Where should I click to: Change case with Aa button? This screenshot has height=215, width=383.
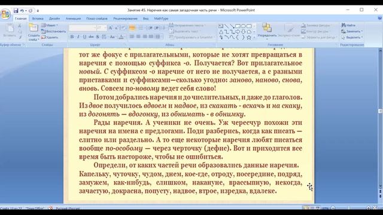pyautogui.click(x=113, y=37)
